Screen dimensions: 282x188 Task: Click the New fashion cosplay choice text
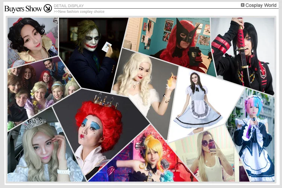[79, 12]
